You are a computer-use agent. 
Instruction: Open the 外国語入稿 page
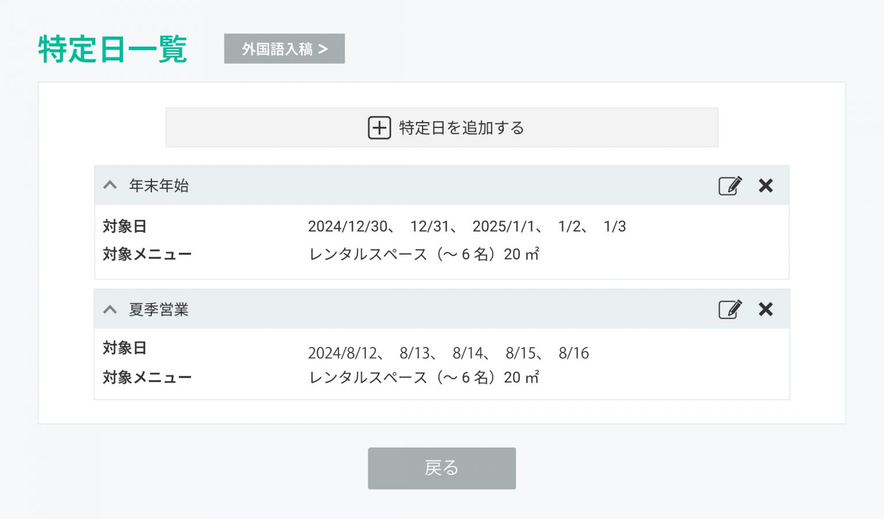pyautogui.click(x=284, y=49)
